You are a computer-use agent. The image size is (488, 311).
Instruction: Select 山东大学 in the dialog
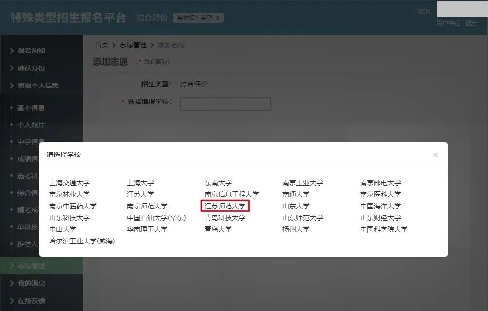(296, 206)
